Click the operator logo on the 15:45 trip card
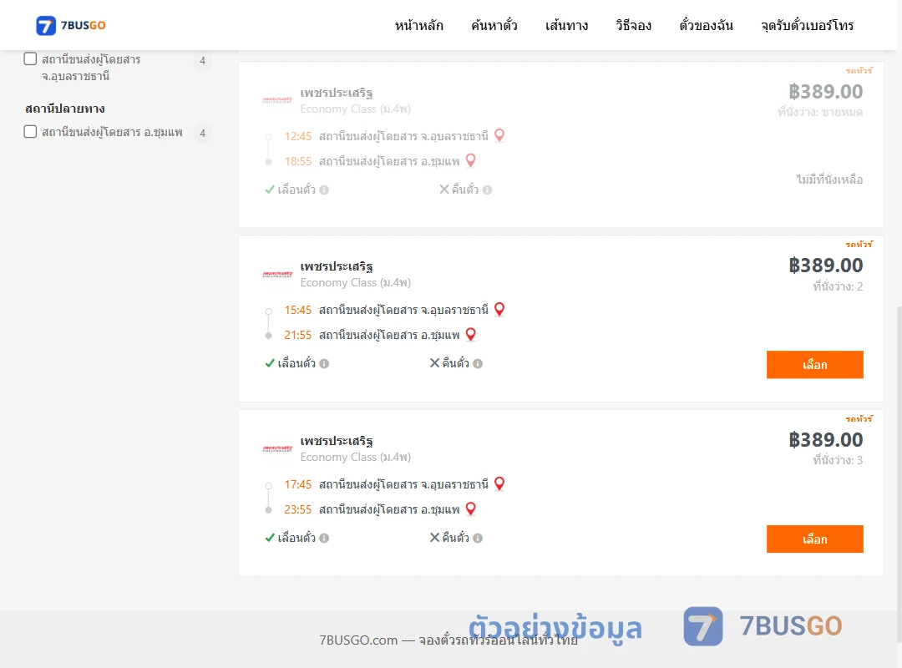Viewport: 902px width, 668px height. (x=277, y=274)
